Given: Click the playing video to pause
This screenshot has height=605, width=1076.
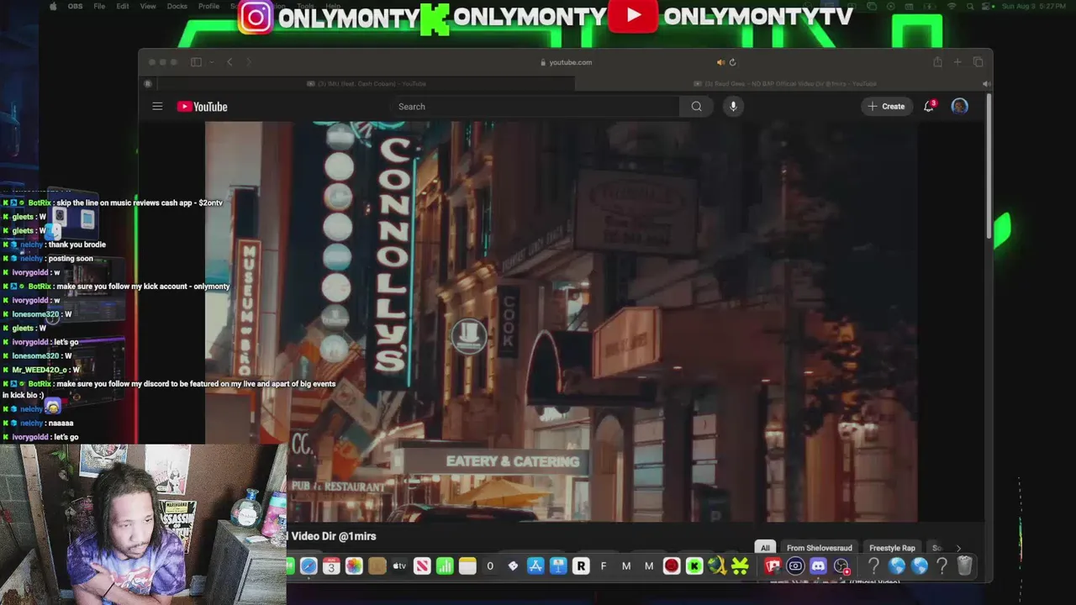Looking at the screenshot, I should point(561,321).
